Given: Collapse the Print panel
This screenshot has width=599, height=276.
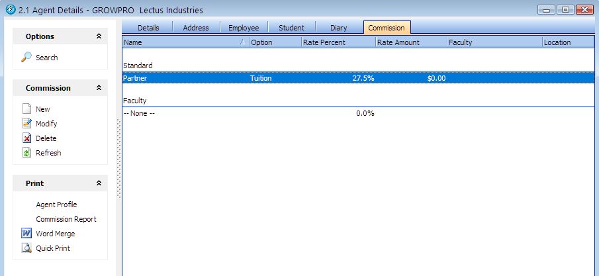Looking at the screenshot, I should pyautogui.click(x=99, y=183).
